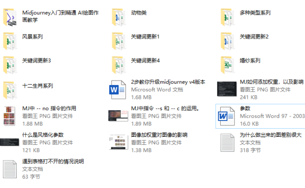Viewport: 305px width, 188px height.
Task: Click the Microsoft Word 97 - 2003 type label
Action: [273, 116]
